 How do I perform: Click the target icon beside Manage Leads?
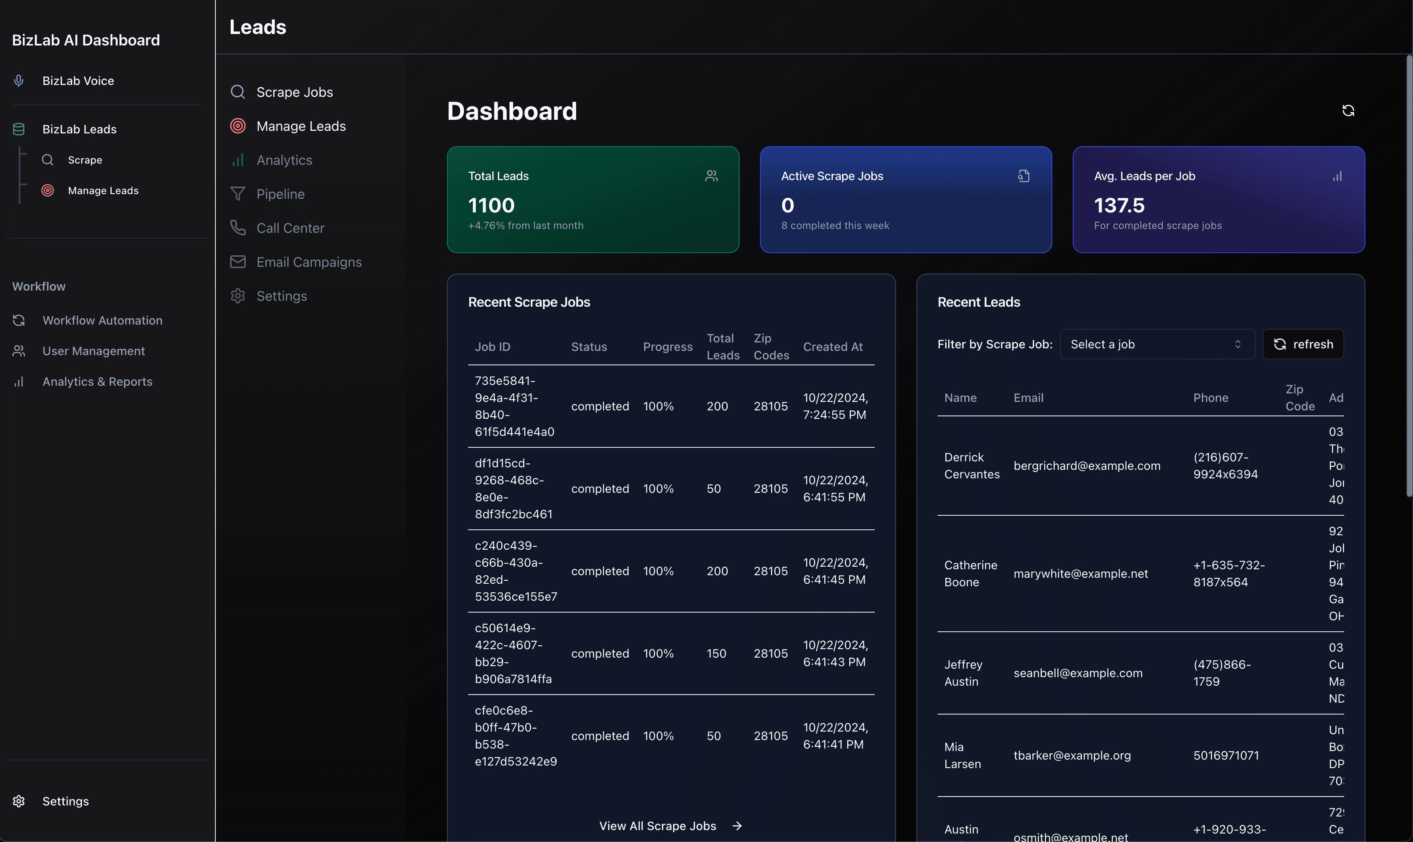(x=48, y=191)
